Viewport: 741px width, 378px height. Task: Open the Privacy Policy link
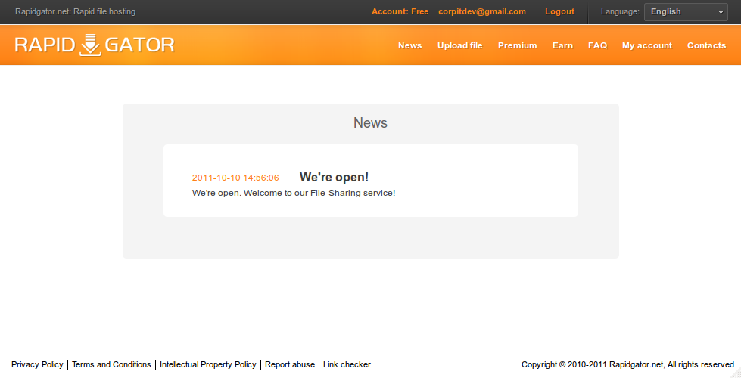point(37,365)
